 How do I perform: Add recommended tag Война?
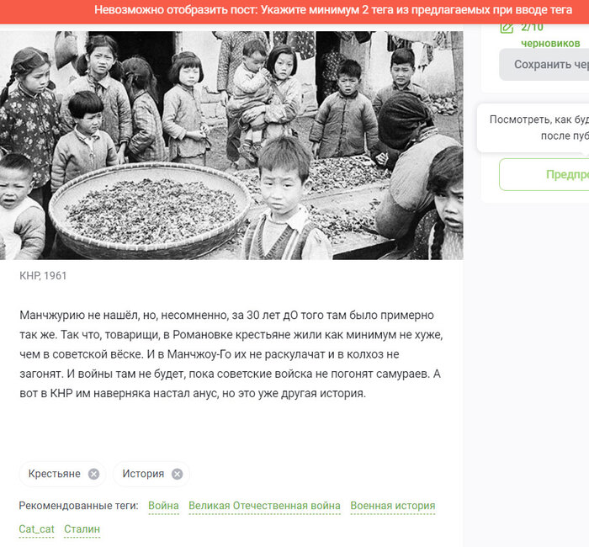[163, 506]
